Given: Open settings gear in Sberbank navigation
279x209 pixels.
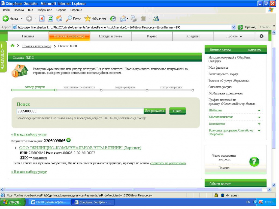Looking at the screenshot, I should 261,36.
